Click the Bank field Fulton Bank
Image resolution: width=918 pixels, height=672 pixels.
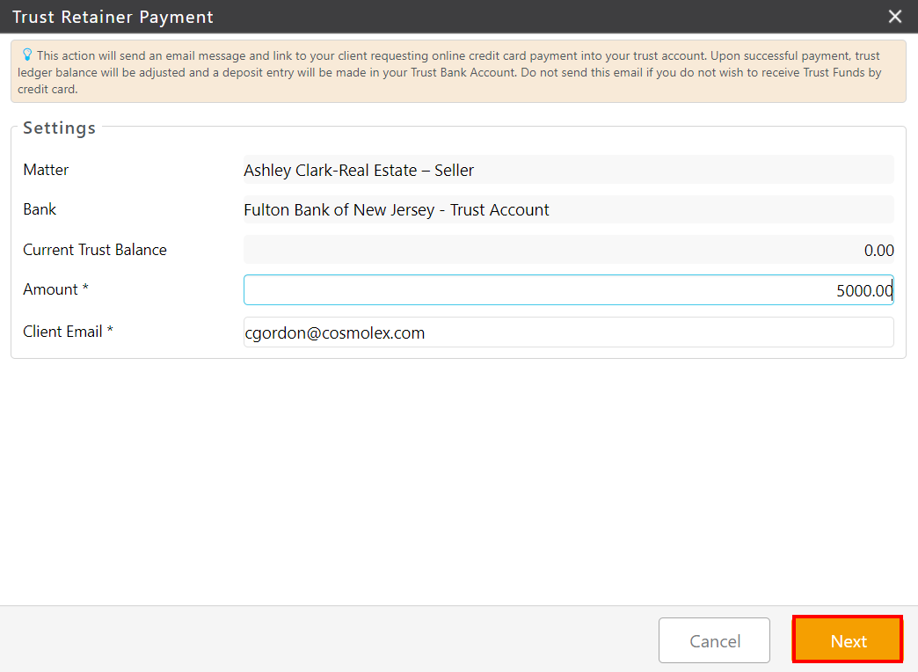[569, 209]
